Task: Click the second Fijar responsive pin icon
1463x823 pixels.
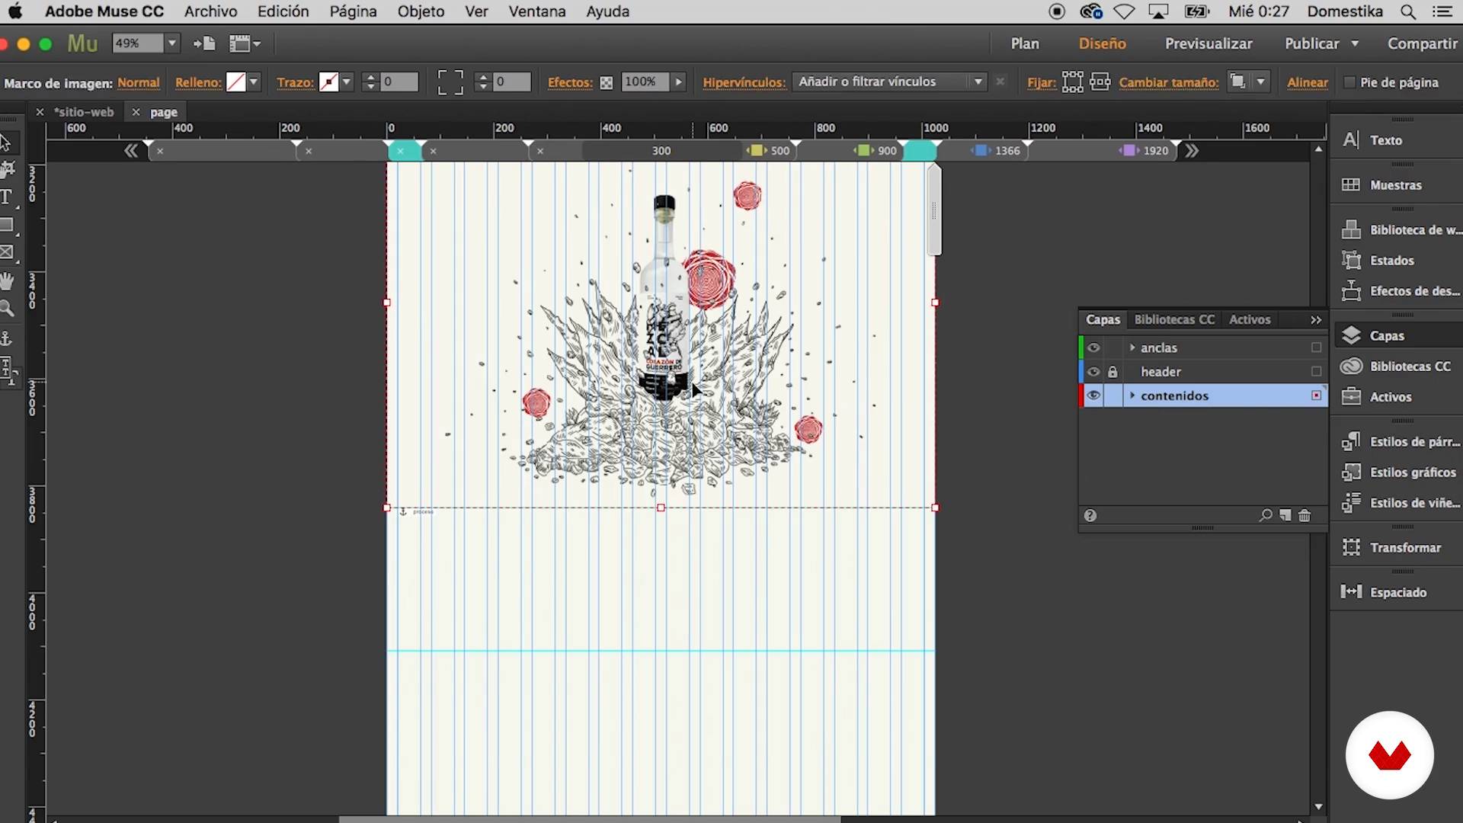Action: pyautogui.click(x=1100, y=82)
